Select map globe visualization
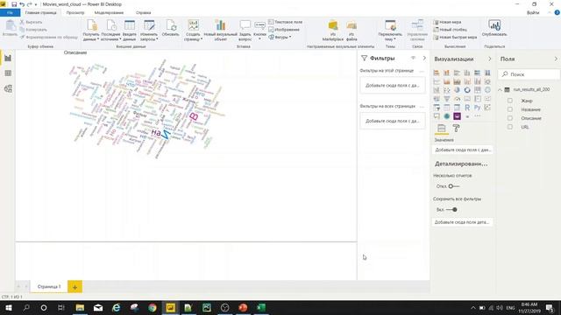 [x=487, y=90]
